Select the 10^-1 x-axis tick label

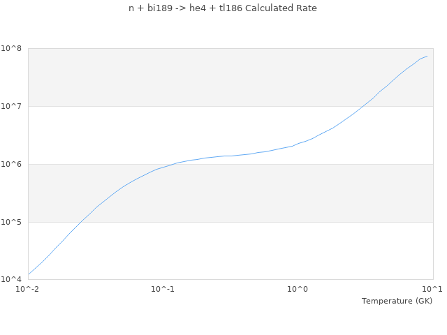pos(163,289)
